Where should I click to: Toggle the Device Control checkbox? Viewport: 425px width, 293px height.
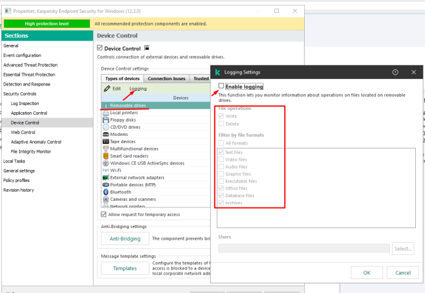100,48
